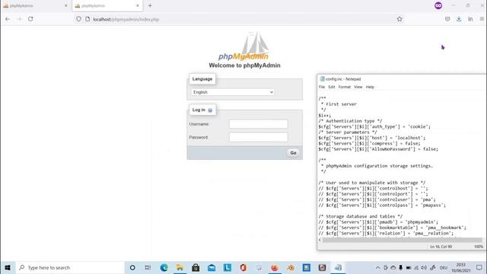Open Notepad's Format menu

(x=345, y=87)
